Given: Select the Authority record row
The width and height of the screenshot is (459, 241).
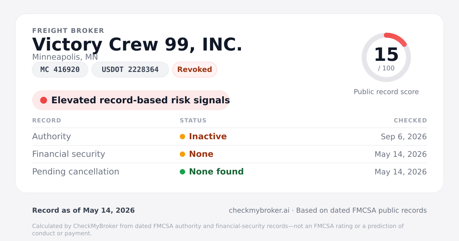Looking at the screenshot, I should tap(229, 137).
